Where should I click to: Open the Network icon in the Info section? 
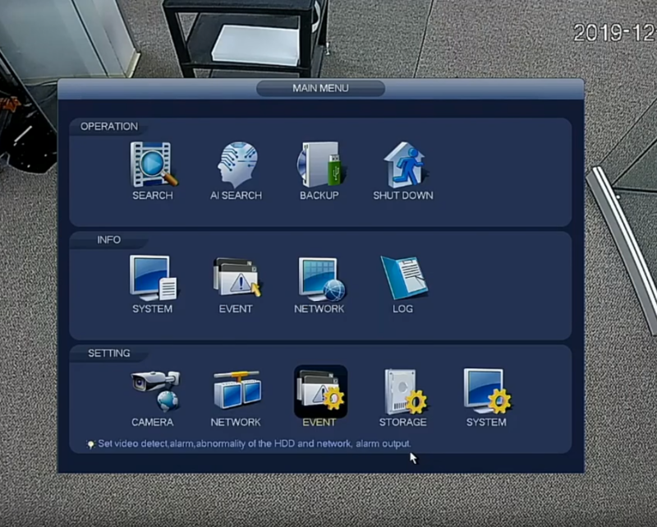(x=321, y=279)
